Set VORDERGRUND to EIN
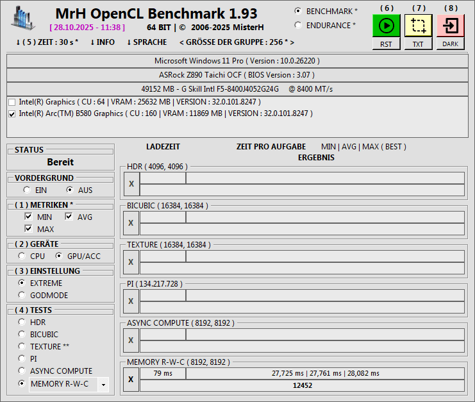Viewport: 475px width, 402px height. tap(27, 190)
